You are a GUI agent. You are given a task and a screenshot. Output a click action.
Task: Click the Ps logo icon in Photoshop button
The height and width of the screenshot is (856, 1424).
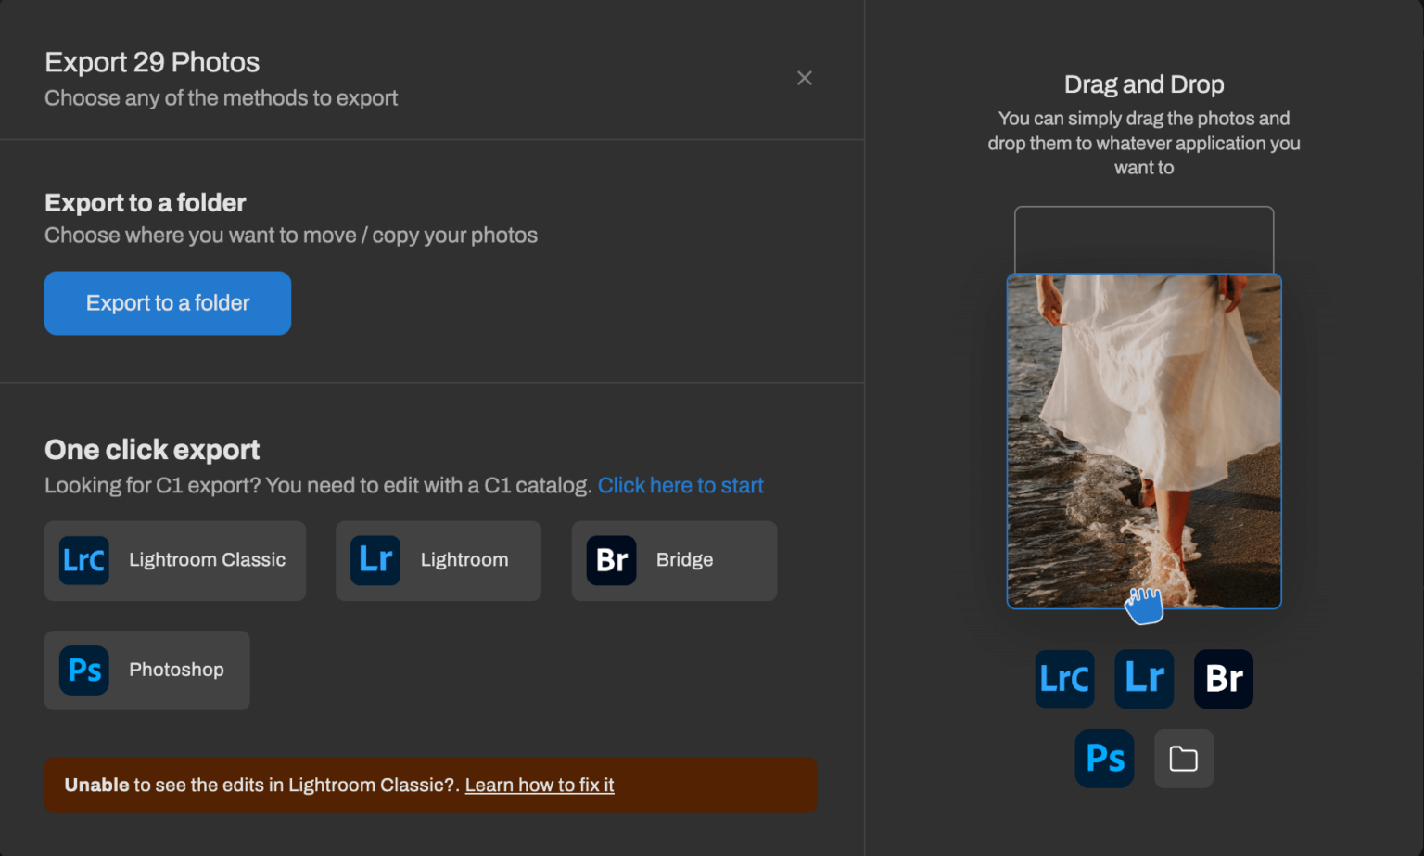(x=84, y=670)
